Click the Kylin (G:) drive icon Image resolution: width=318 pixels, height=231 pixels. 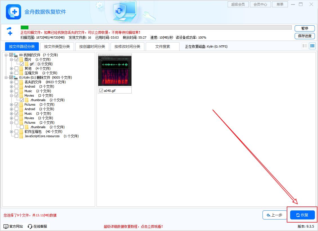tap(16, 77)
